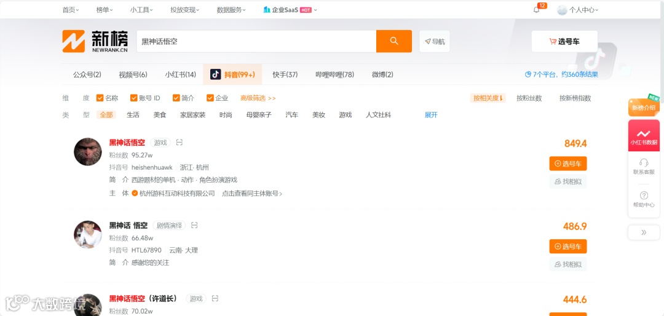The image size is (664, 316).
Task: Toggle the 名称 checkbox
Action: pos(100,98)
